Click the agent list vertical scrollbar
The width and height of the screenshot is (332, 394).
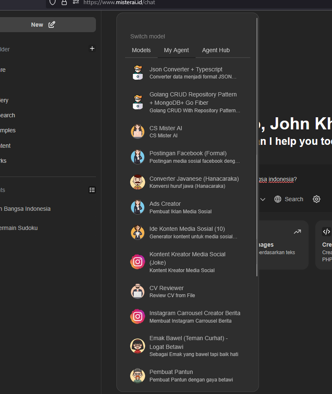point(257,146)
